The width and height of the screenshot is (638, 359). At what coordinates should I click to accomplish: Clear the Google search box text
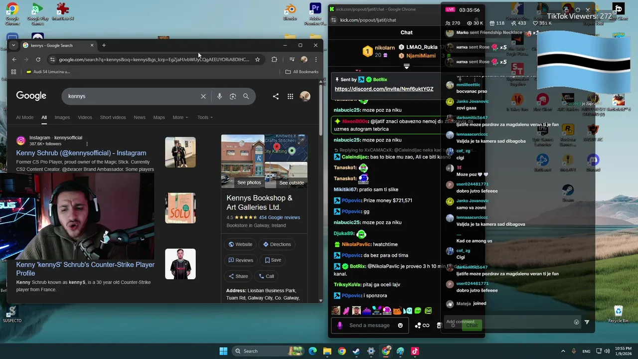pyautogui.click(x=203, y=96)
